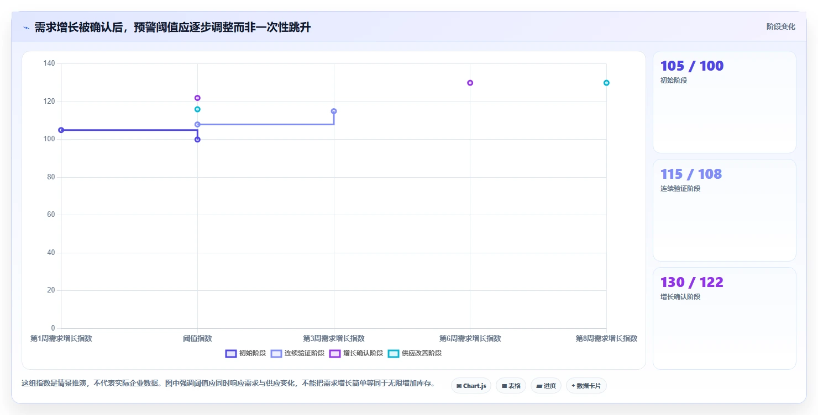Click the lightning icon beside the title
This screenshot has width=818, height=415.
tap(26, 28)
